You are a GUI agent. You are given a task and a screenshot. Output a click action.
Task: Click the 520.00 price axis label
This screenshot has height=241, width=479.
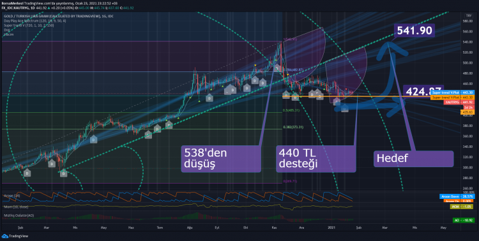(x=468, y=52)
